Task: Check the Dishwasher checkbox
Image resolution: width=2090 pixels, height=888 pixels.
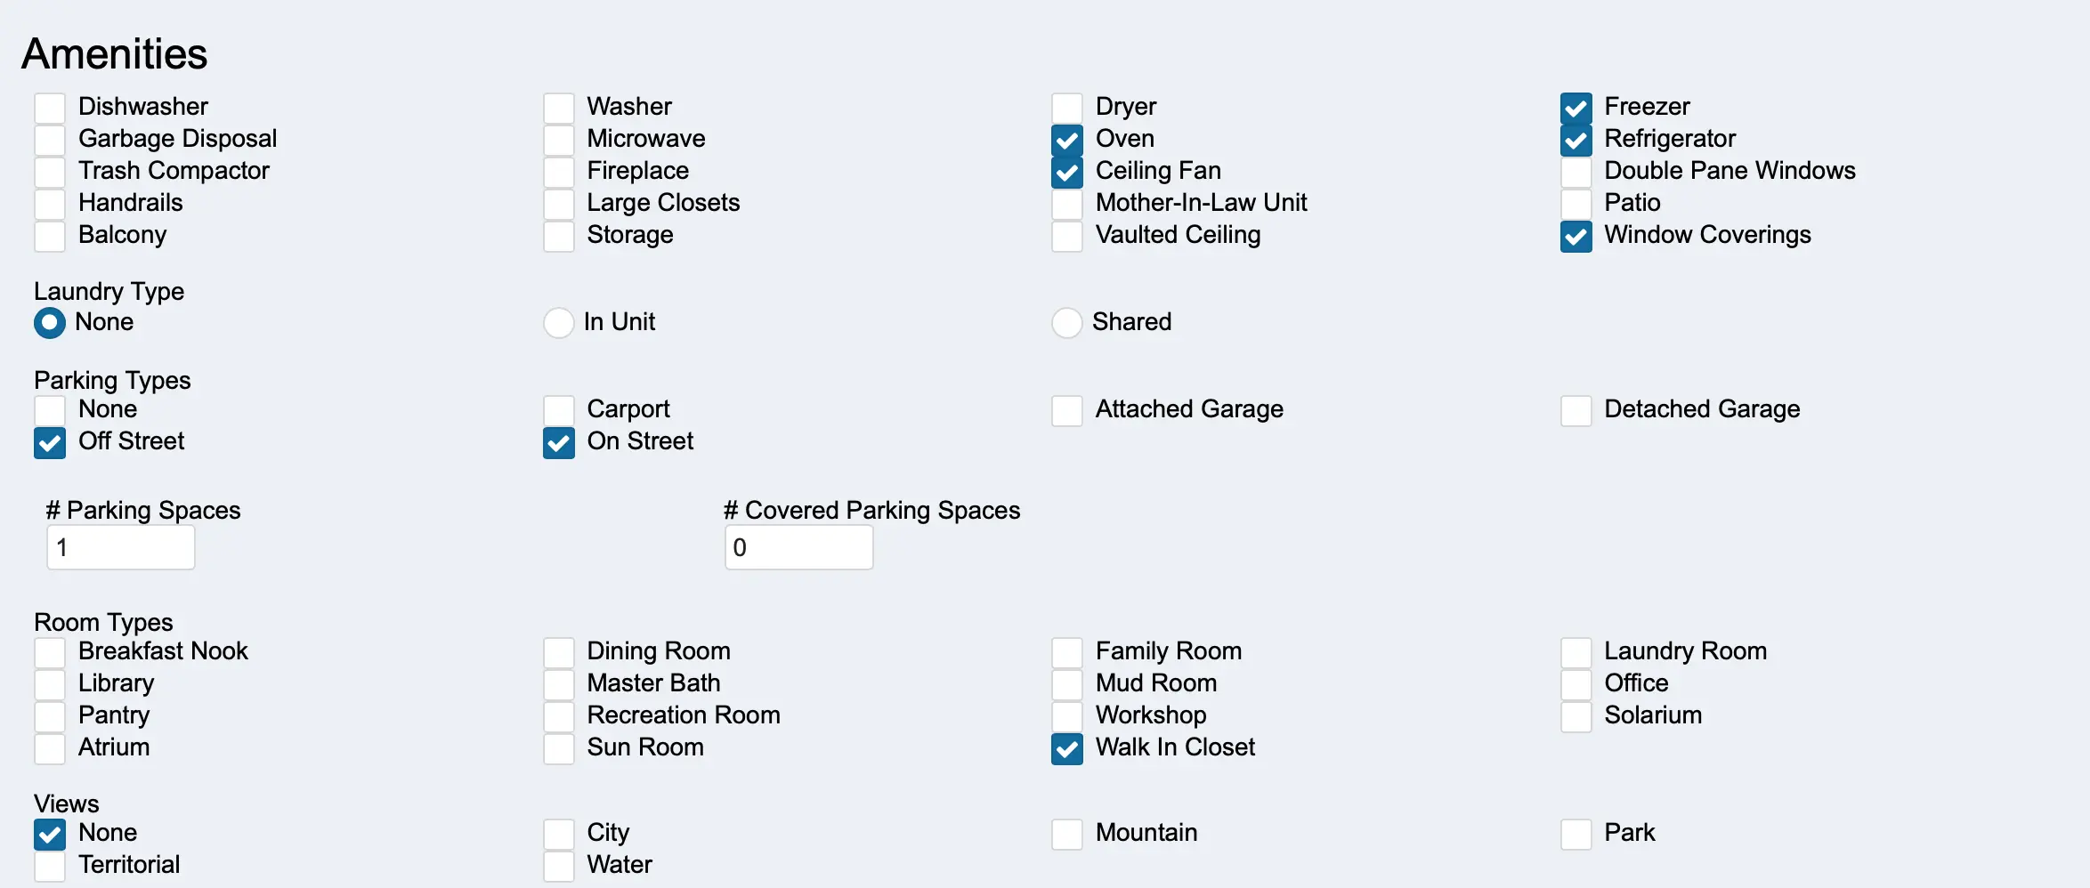Action: click(x=50, y=108)
